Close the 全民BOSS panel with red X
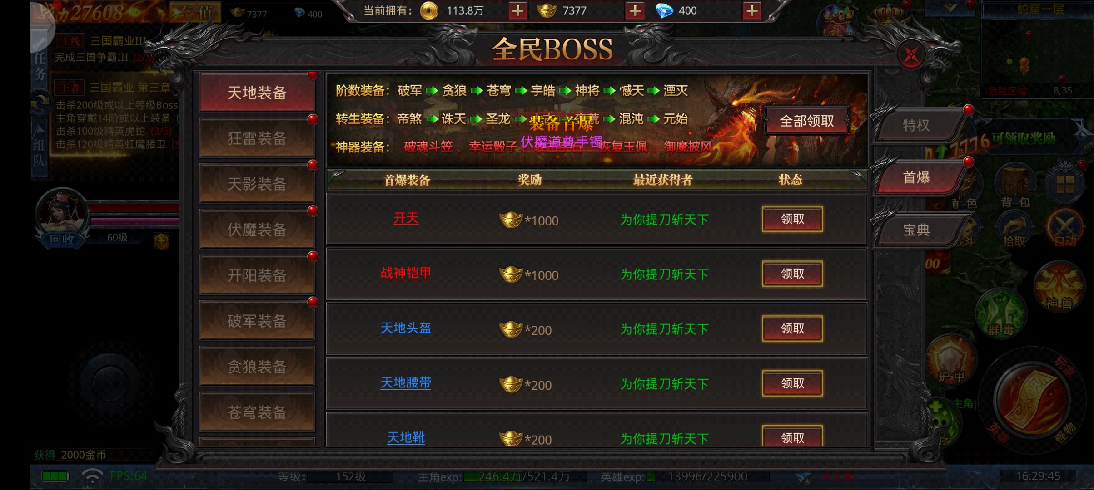Viewport: 1094px width, 490px height. (x=911, y=55)
